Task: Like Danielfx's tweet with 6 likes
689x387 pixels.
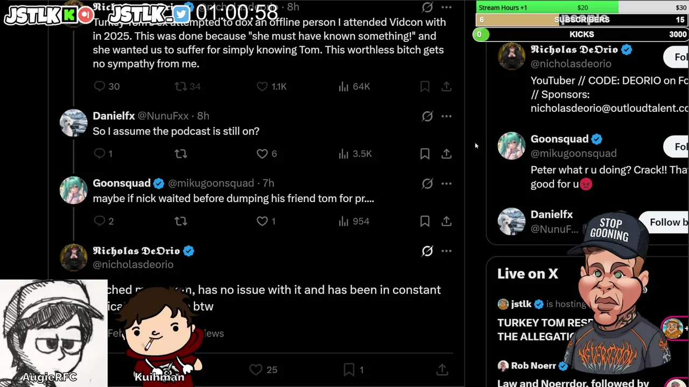Action: tap(262, 154)
